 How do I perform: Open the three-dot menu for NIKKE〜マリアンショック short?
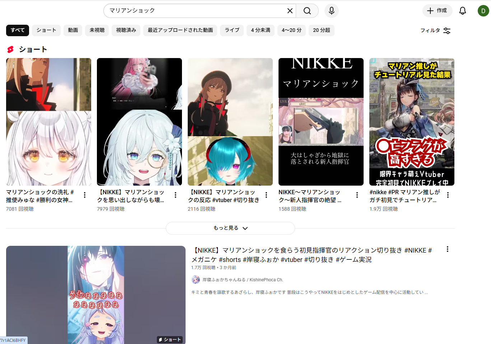[357, 195]
